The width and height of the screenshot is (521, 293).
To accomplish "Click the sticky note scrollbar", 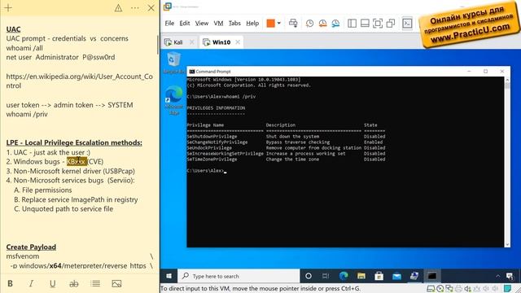I will click(x=158, y=45).
